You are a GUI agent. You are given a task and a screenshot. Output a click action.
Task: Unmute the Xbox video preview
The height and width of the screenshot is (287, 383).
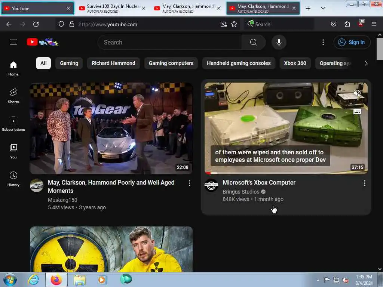tap(357, 93)
